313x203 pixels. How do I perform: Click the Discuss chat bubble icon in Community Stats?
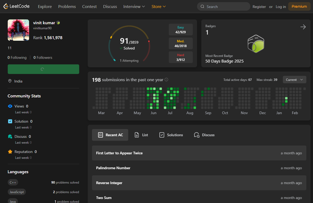[x=10, y=136]
